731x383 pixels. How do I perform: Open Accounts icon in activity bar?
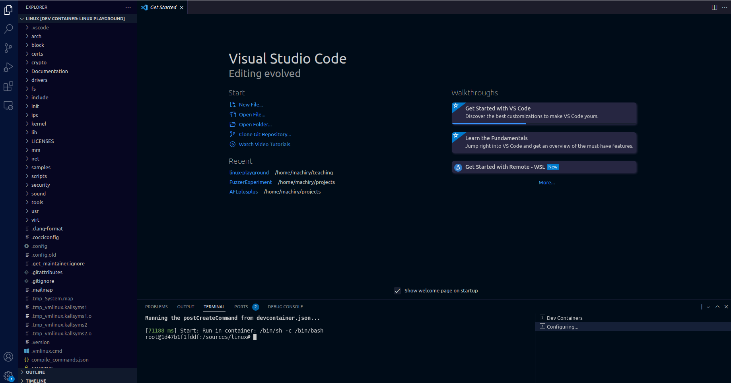(x=8, y=357)
